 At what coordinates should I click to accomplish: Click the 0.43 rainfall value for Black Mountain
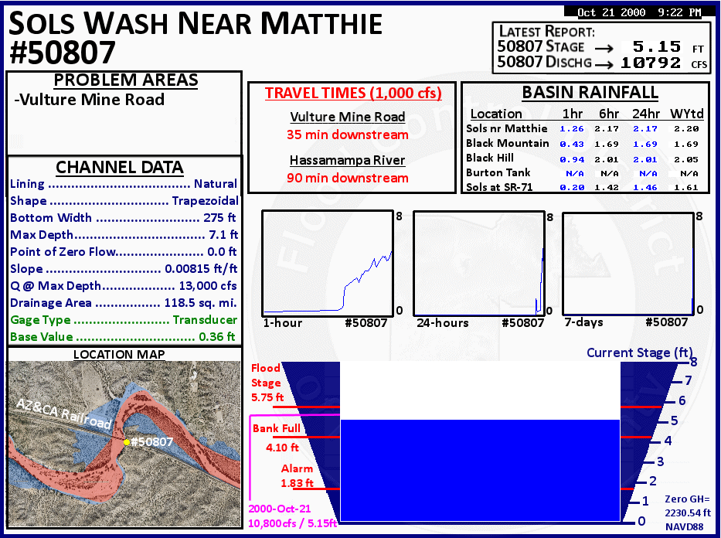pyautogui.click(x=572, y=144)
